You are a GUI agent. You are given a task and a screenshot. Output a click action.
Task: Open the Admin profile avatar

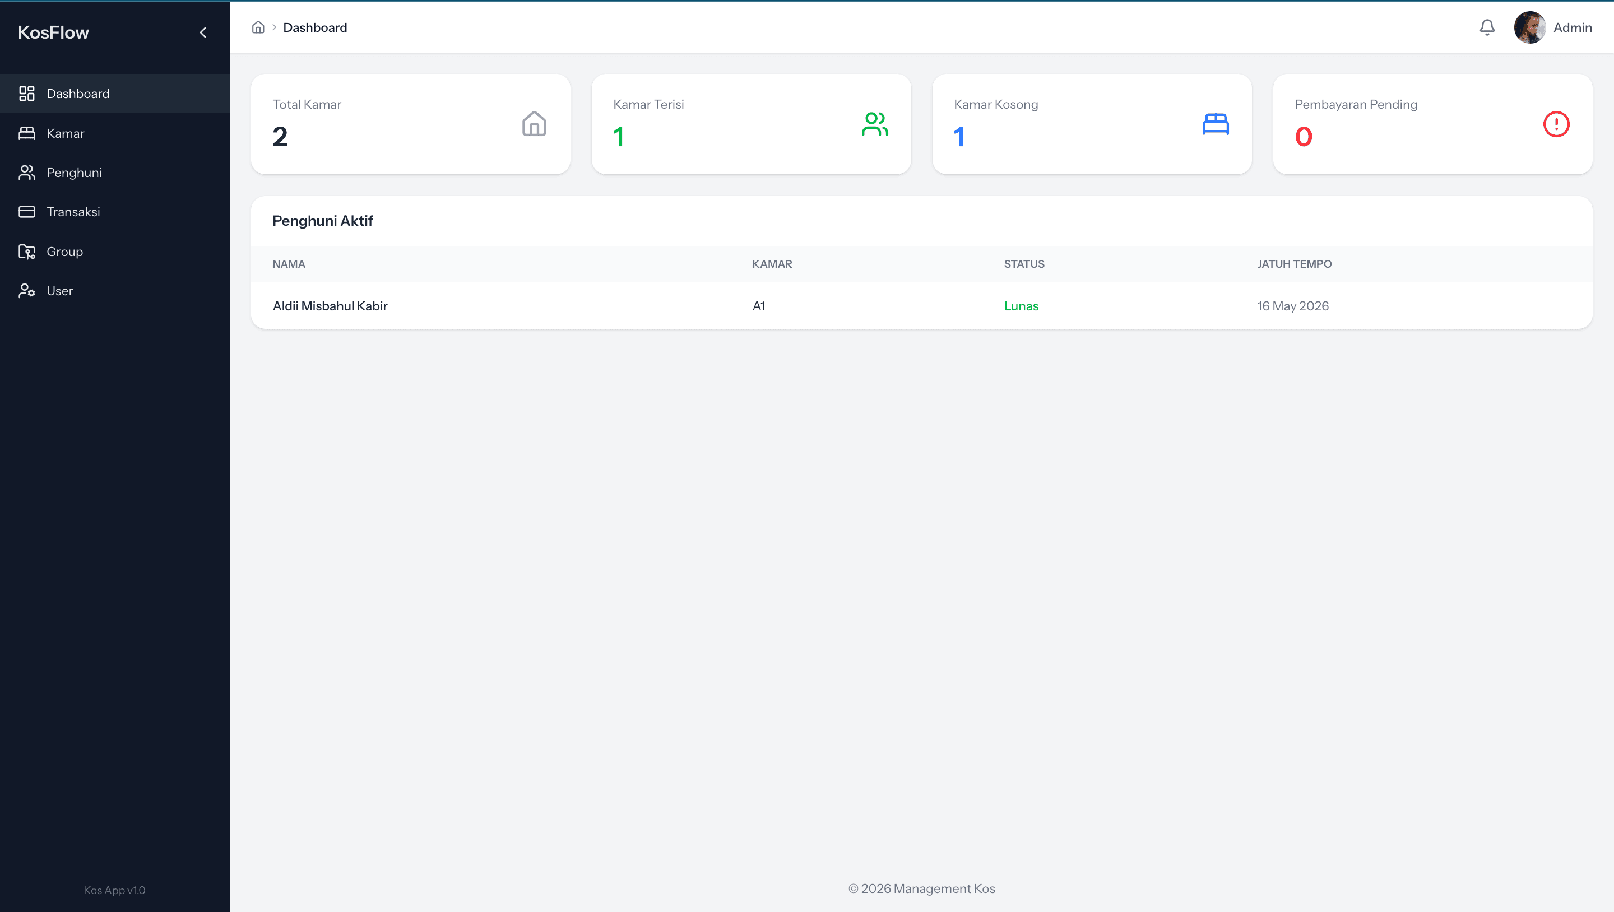1529,27
